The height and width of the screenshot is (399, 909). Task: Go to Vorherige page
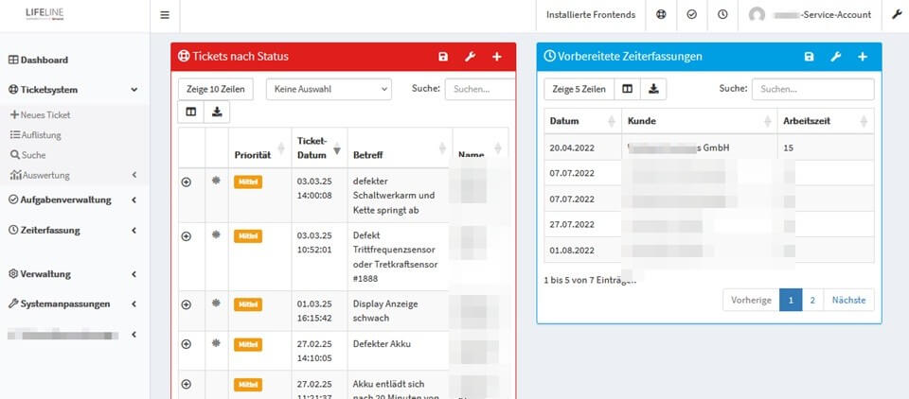[751, 300]
